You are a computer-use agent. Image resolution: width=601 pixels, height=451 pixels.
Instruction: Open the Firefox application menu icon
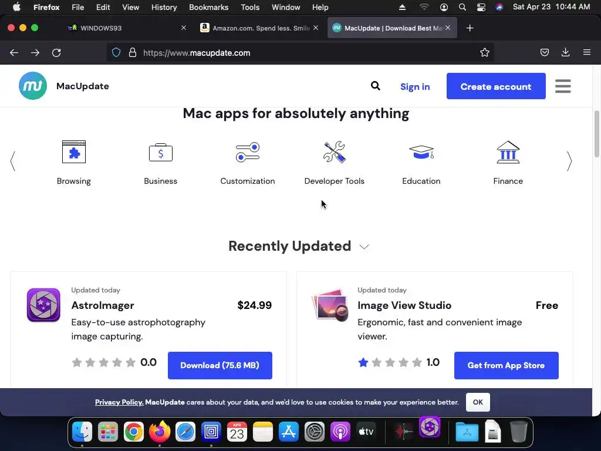coord(586,52)
